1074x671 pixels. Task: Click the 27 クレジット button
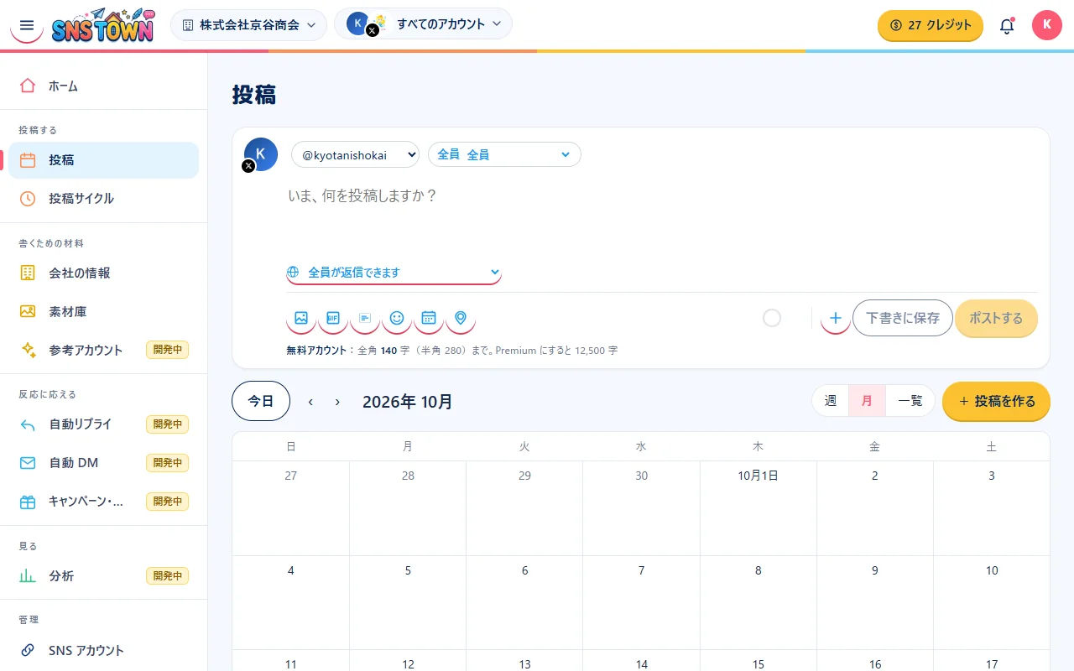pyautogui.click(x=931, y=25)
